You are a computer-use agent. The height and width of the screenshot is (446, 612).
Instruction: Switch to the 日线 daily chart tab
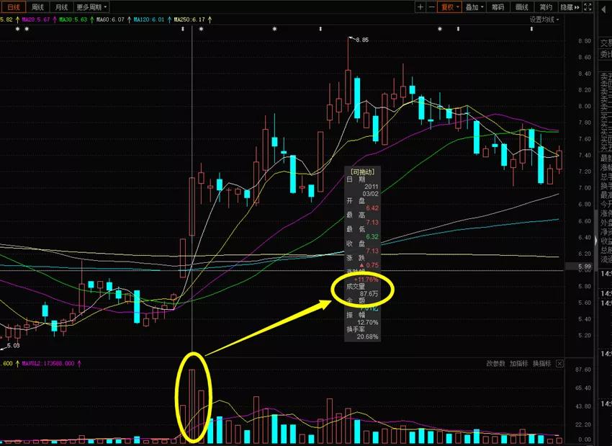[13, 7]
